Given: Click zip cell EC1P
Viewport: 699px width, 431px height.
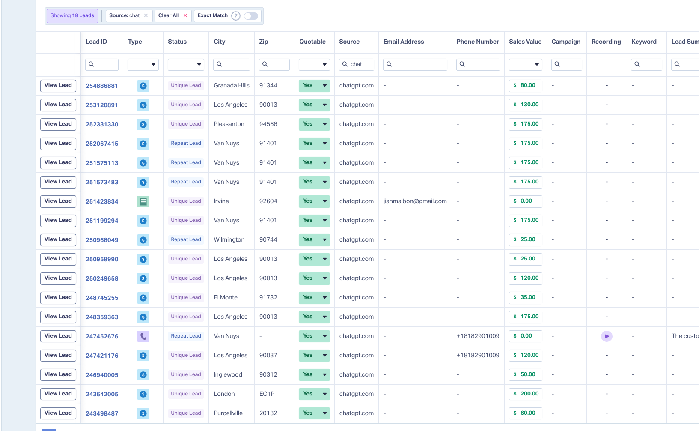Looking at the screenshot, I should [267, 394].
